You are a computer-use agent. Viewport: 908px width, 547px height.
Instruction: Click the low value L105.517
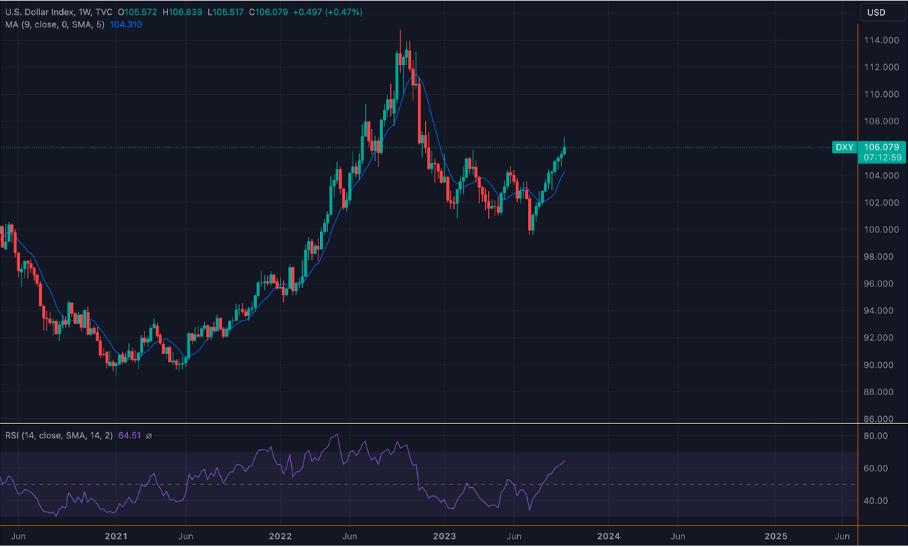[x=227, y=13]
